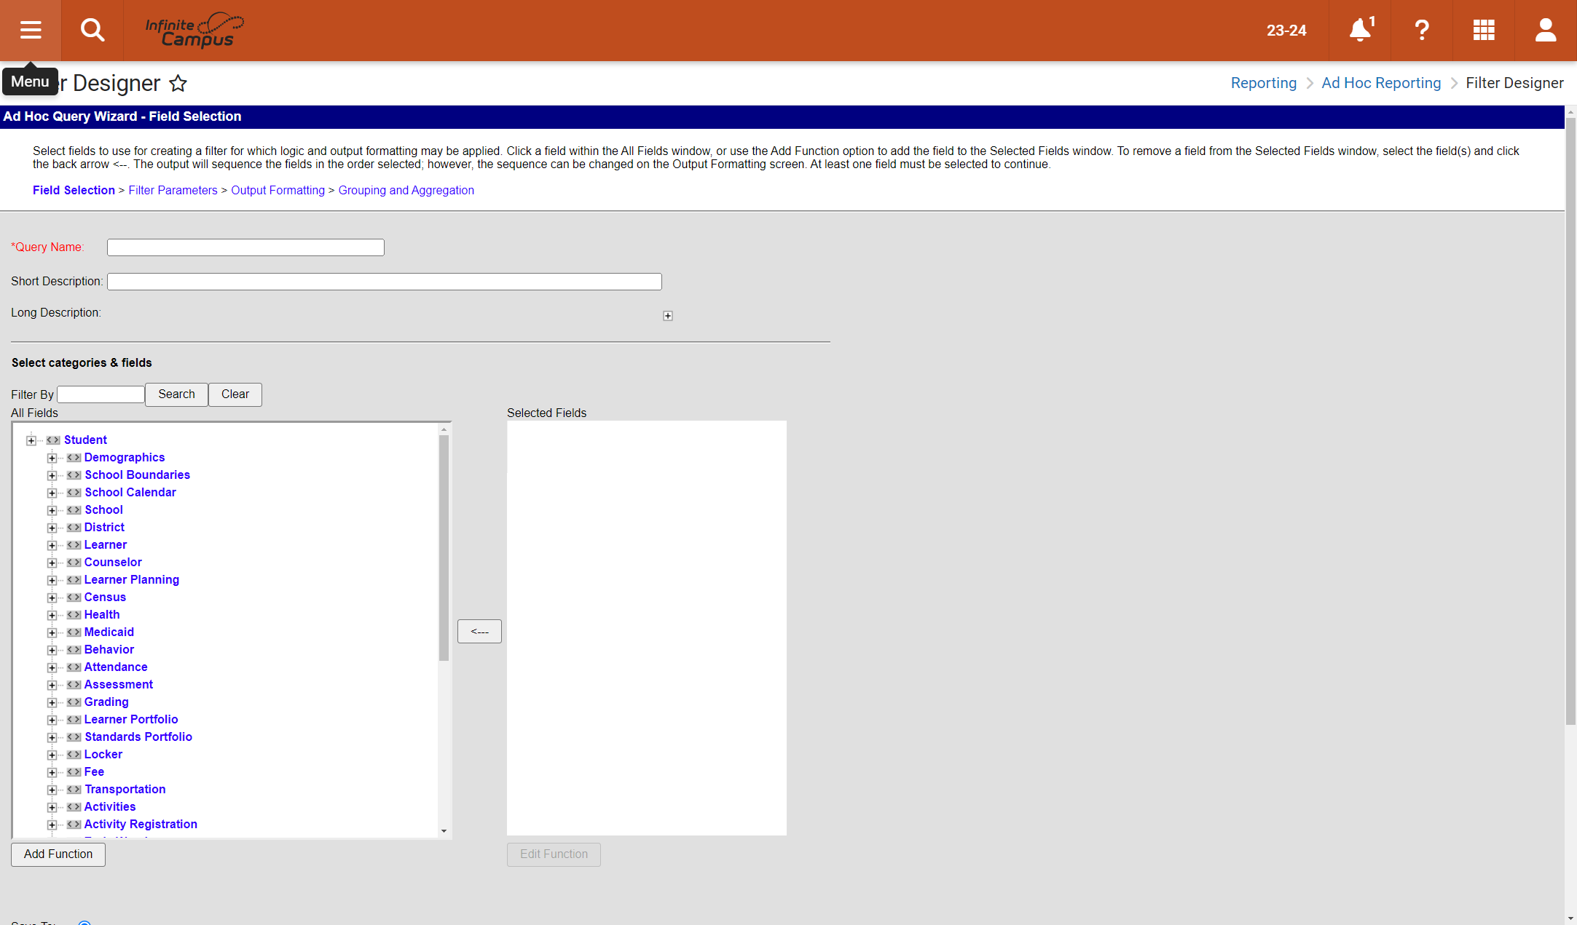Click the Search button

176,394
